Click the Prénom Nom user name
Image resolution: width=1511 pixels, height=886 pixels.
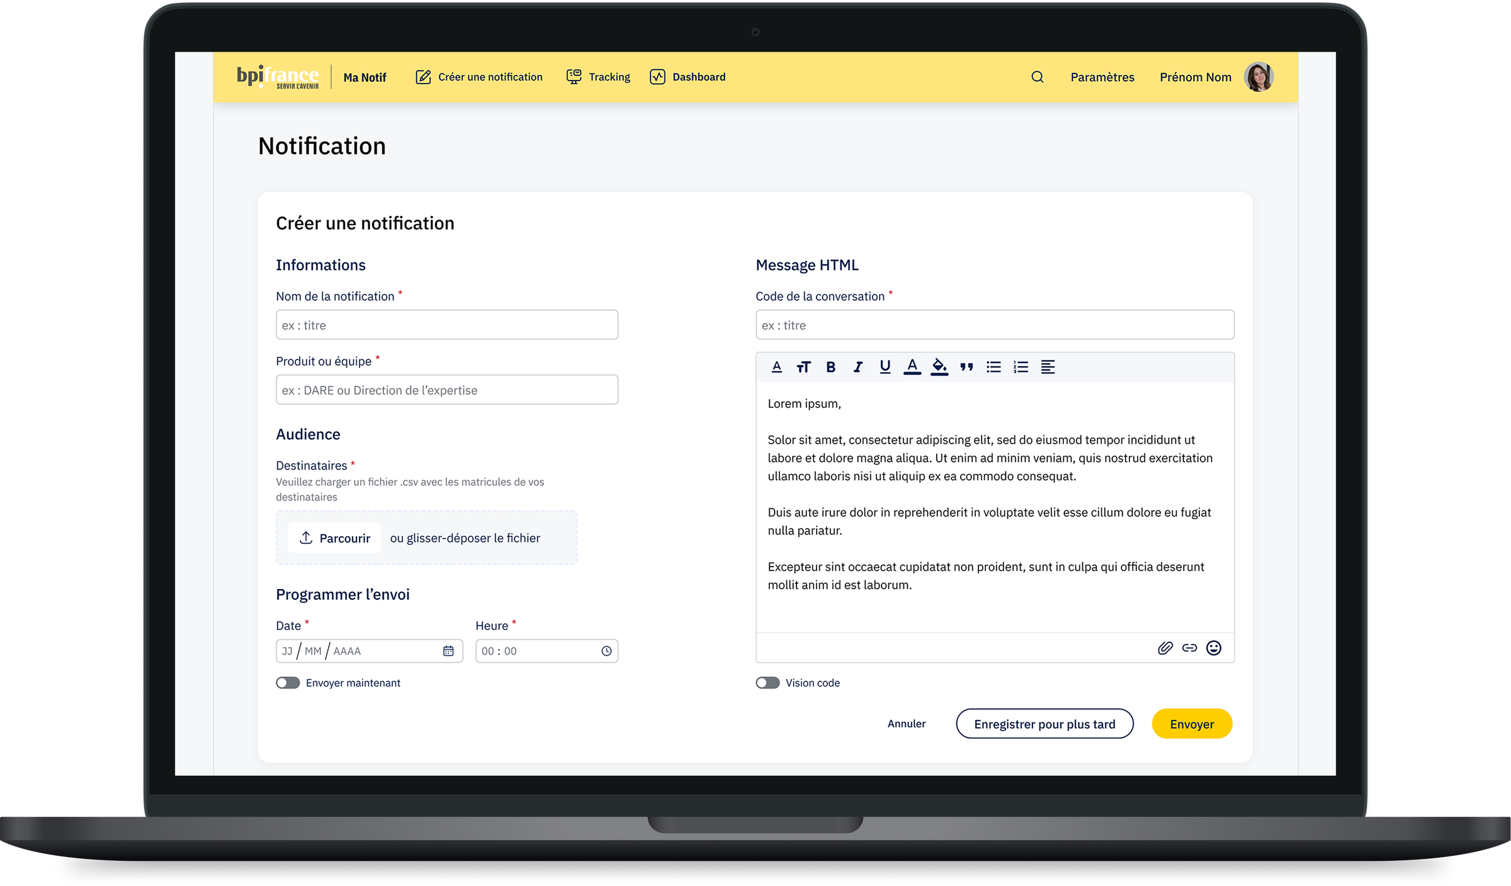tap(1196, 77)
